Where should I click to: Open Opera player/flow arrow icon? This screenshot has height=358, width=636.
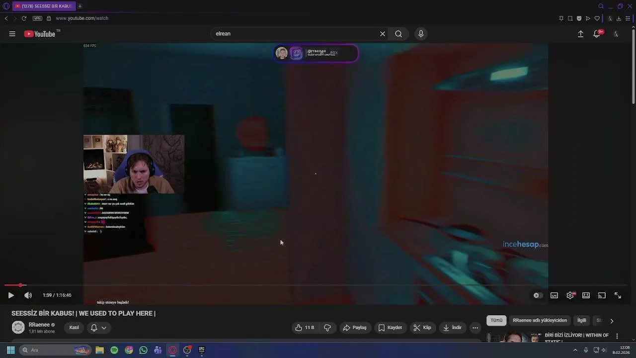tap(588, 18)
